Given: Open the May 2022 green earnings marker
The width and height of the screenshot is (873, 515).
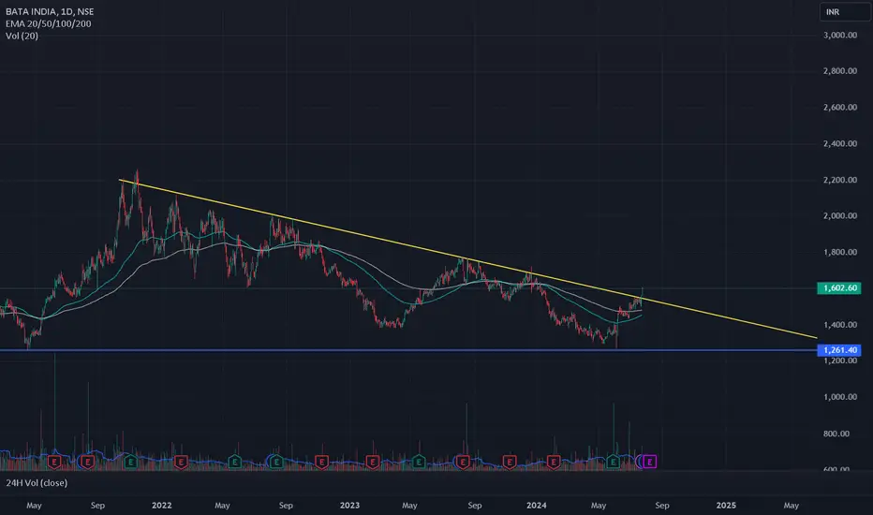Looking at the screenshot, I should click(x=235, y=462).
